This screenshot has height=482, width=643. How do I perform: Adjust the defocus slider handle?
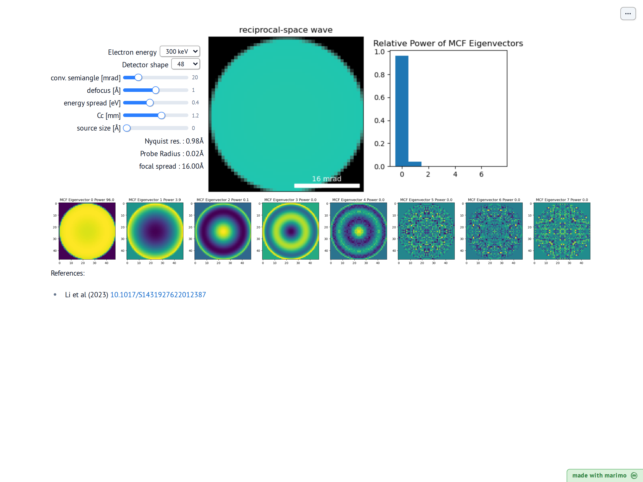click(x=156, y=90)
